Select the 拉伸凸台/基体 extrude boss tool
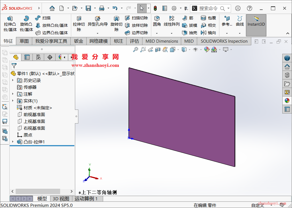Viewport: 292px width, 208px height. [10, 24]
